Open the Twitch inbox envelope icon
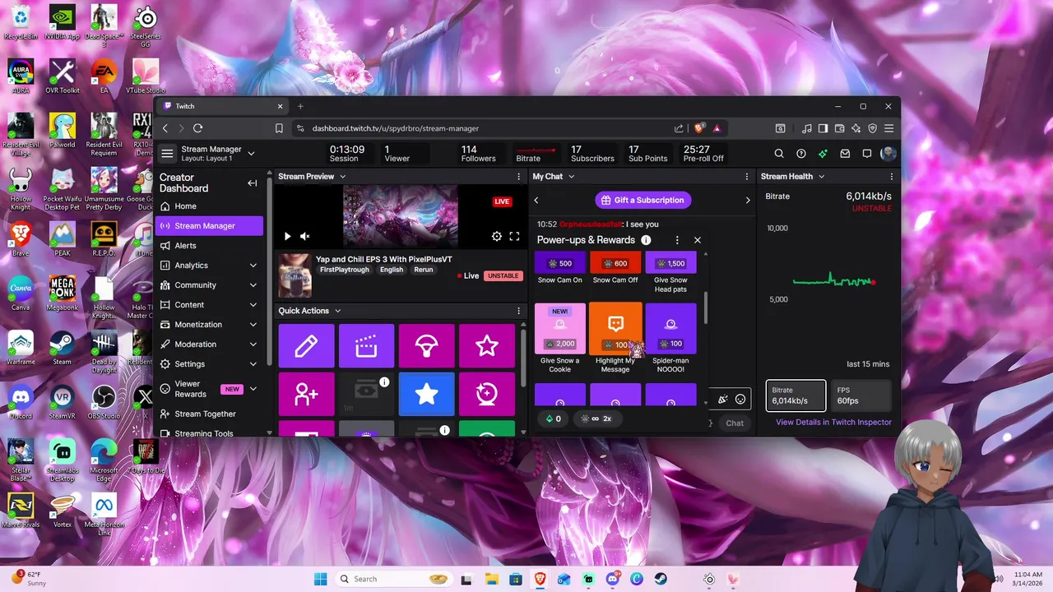Image resolution: width=1053 pixels, height=592 pixels. point(845,154)
